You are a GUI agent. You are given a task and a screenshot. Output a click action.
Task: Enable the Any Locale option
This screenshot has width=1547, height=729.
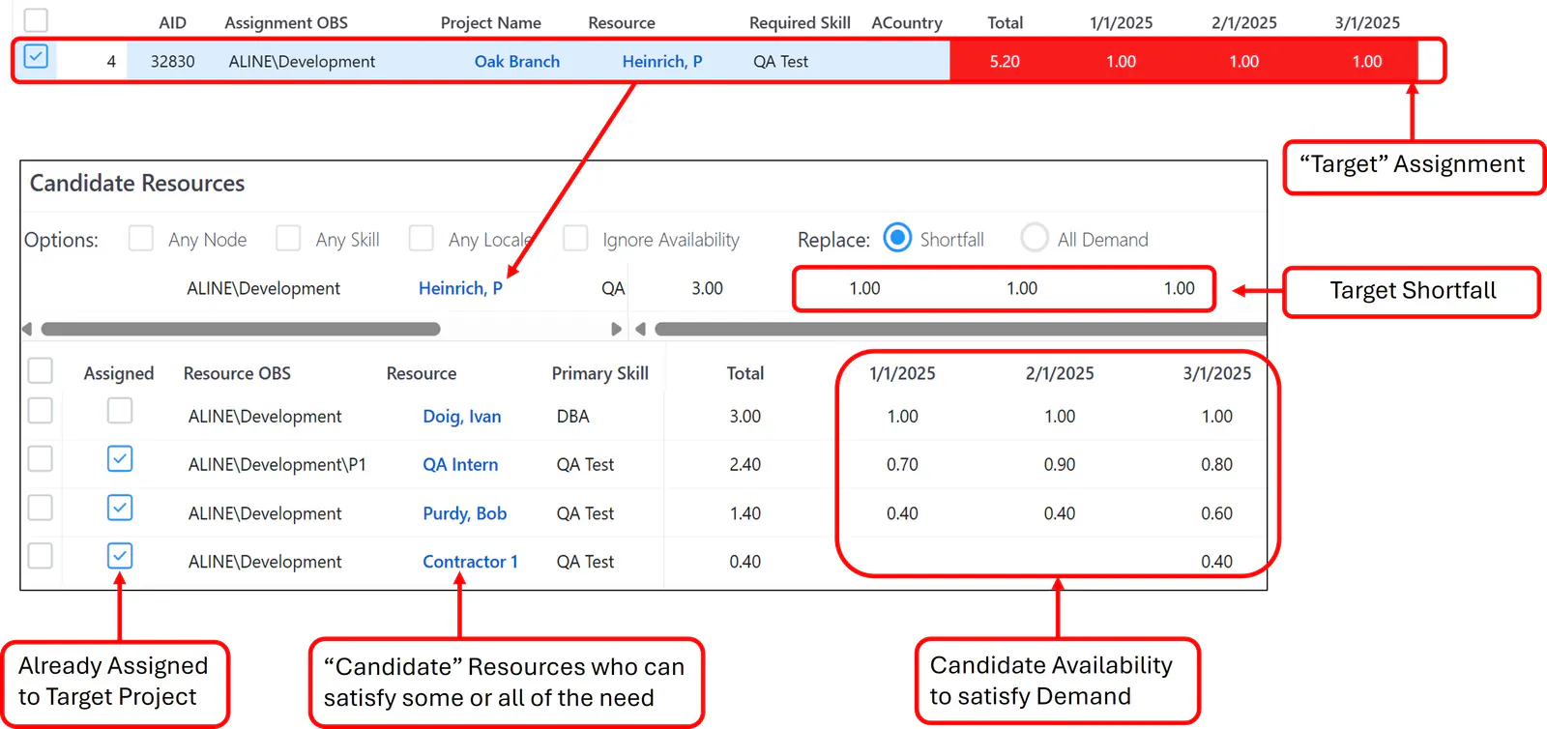[422, 238]
